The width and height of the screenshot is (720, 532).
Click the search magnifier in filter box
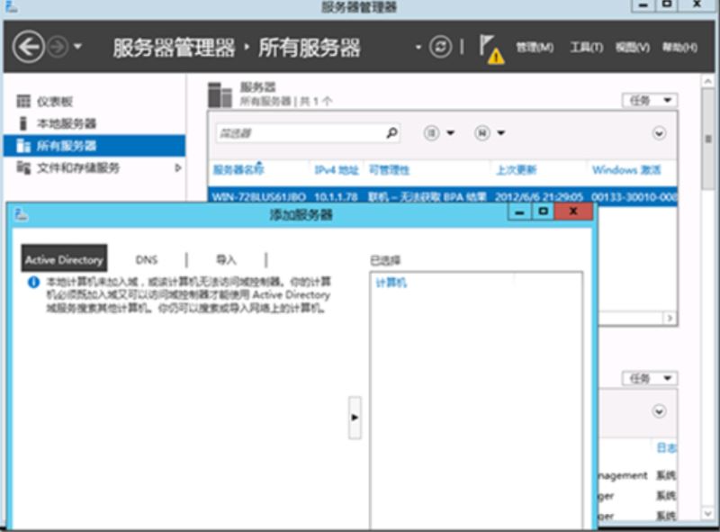pos(391,133)
